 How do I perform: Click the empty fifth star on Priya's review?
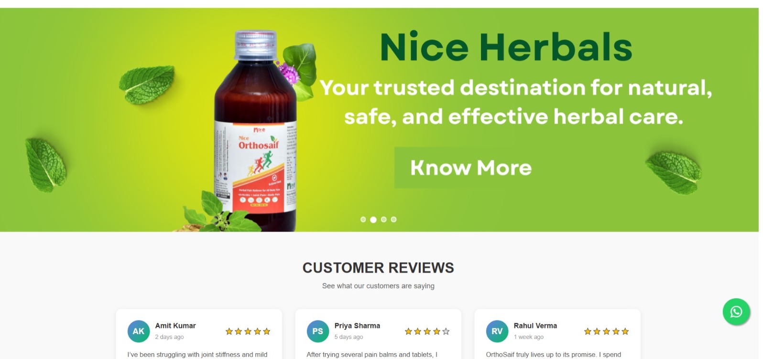point(446,331)
